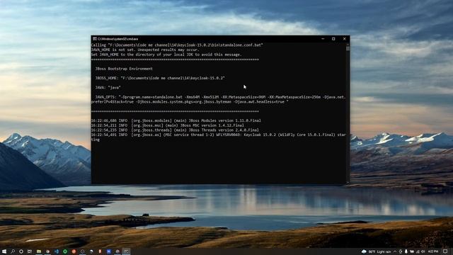Click the 'JAVA: "java"' line
This screenshot has width=453, height=255.
pyautogui.click(x=108, y=87)
